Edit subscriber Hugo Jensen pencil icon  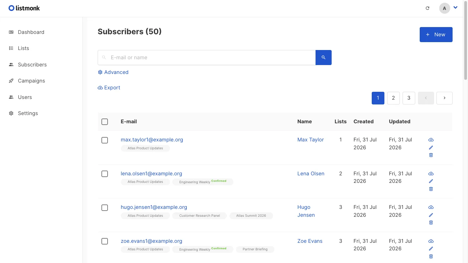click(431, 215)
